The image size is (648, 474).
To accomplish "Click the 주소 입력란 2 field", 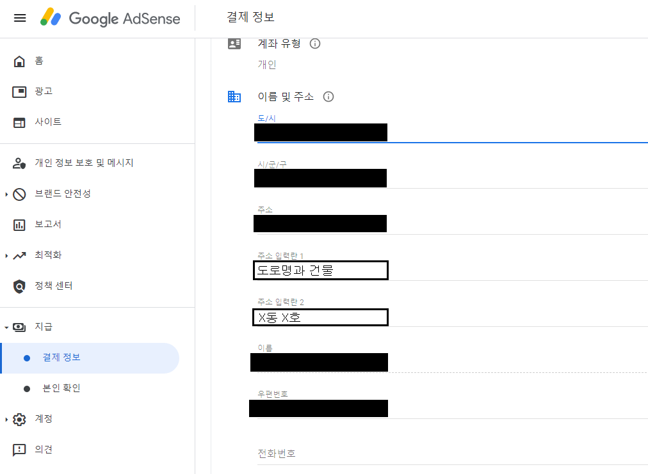I will (x=452, y=317).
